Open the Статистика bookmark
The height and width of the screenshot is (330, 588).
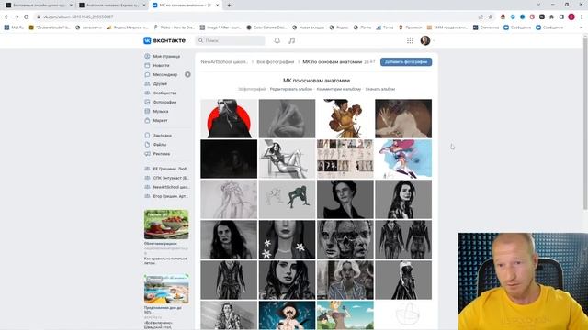coord(486,27)
